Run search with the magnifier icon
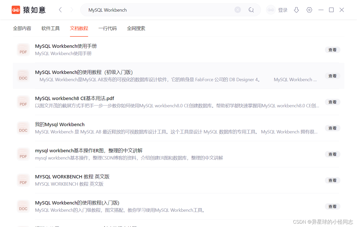 point(251,10)
